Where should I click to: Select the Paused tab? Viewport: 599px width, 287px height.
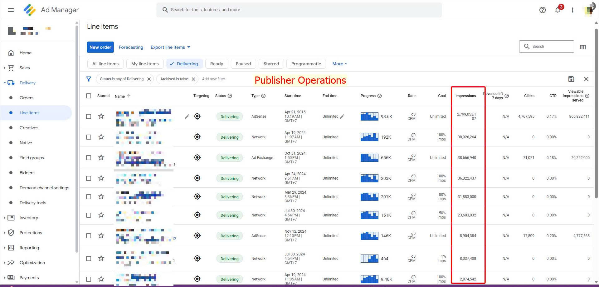click(243, 64)
